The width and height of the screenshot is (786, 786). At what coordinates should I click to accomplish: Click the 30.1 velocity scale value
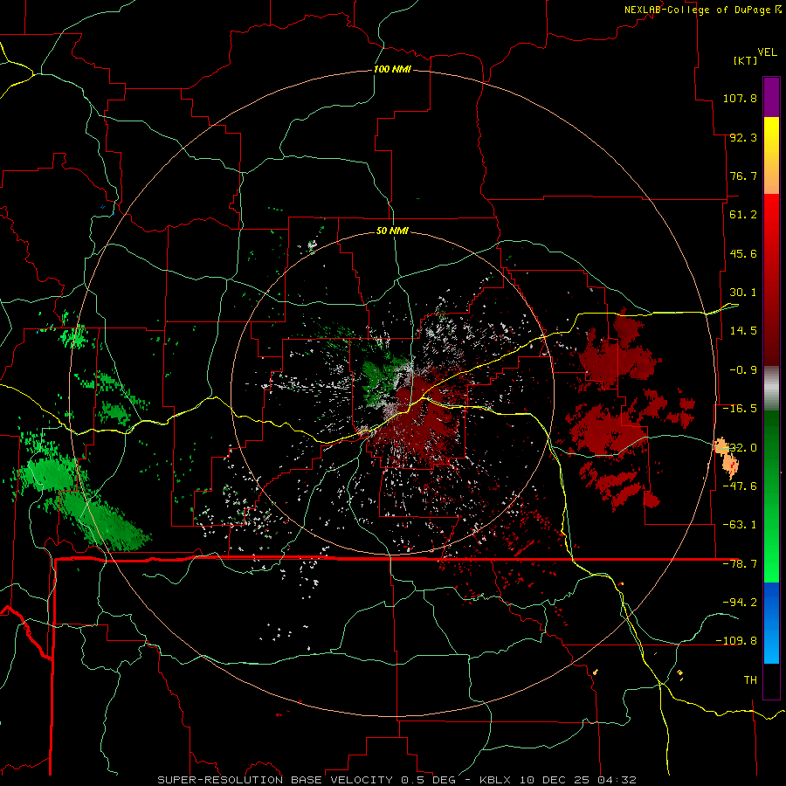(x=743, y=293)
